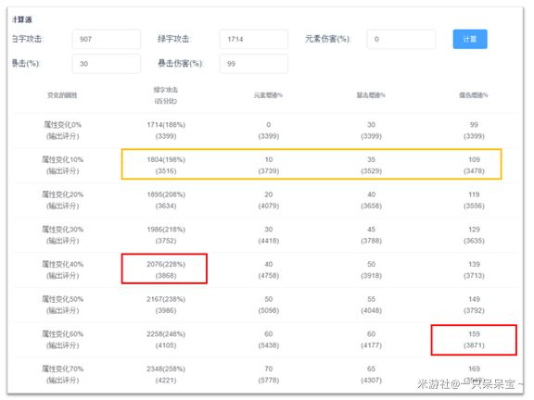Select the 属性变化20% row label
Screen dimensions: 534x400
tap(62, 200)
